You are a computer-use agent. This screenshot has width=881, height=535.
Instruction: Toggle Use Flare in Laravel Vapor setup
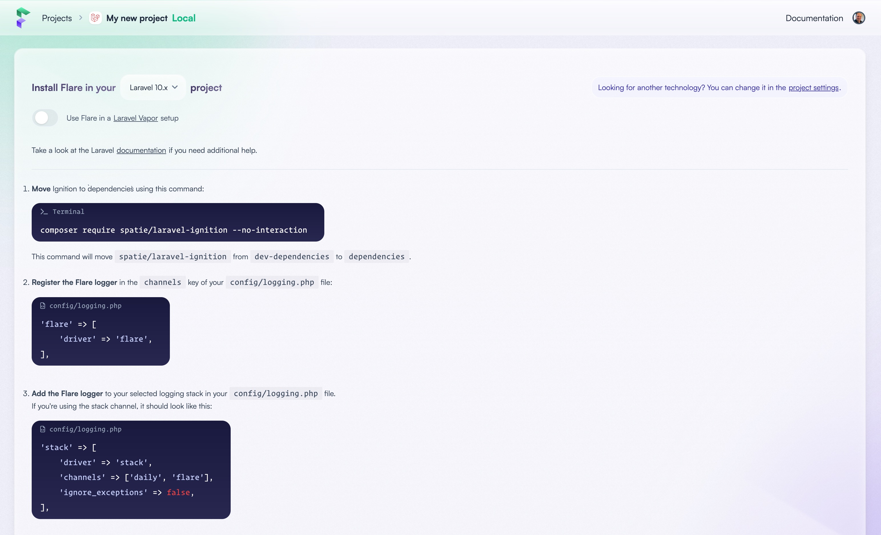tap(45, 118)
